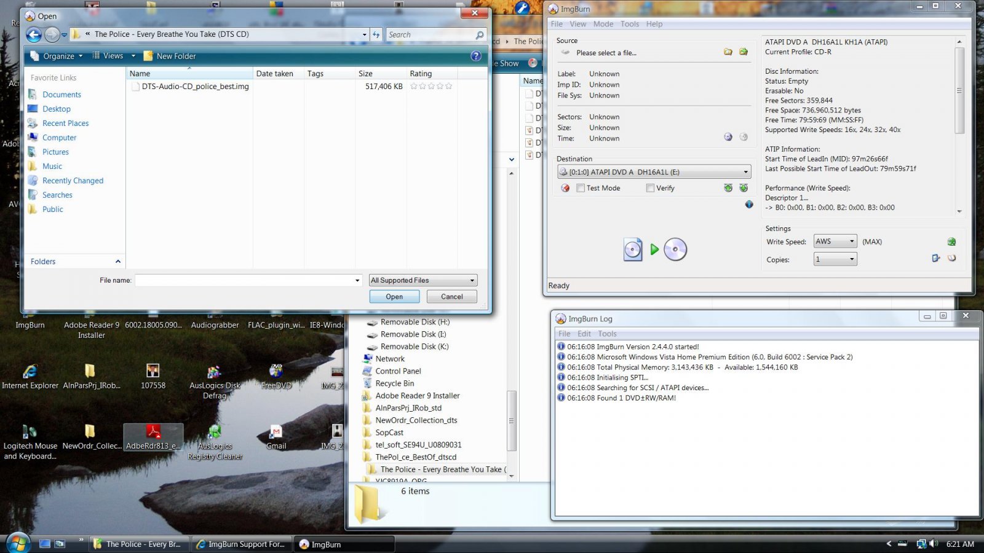Switch to ImgBurn Support Forum taskbar button
Screen dimensions: 984x553
coord(242,544)
